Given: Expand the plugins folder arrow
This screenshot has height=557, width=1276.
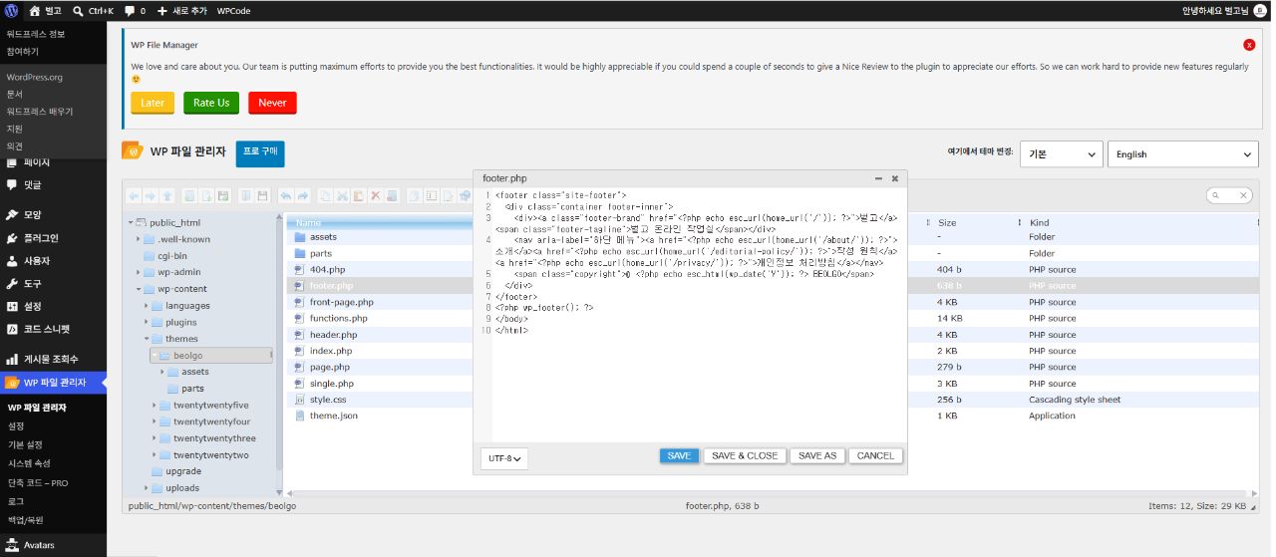Looking at the screenshot, I should click(147, 322).
